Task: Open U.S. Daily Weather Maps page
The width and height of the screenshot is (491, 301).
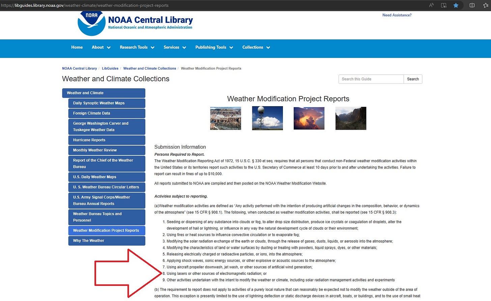Action: pos(107,177)
